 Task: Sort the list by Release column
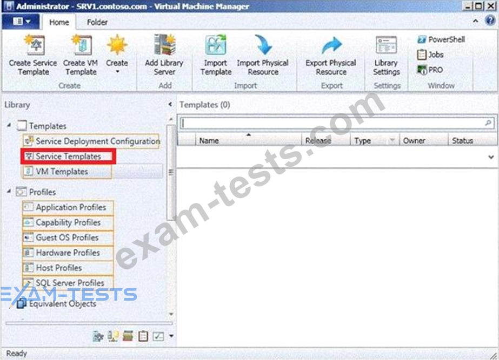click(x=326, y=140)
